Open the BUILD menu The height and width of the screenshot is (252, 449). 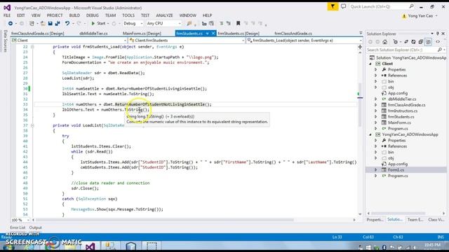click(x=74, y=15)
